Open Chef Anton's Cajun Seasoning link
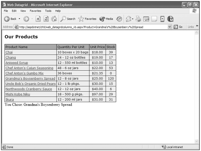This screenshot has height=151, width=201. click(29, 68)
